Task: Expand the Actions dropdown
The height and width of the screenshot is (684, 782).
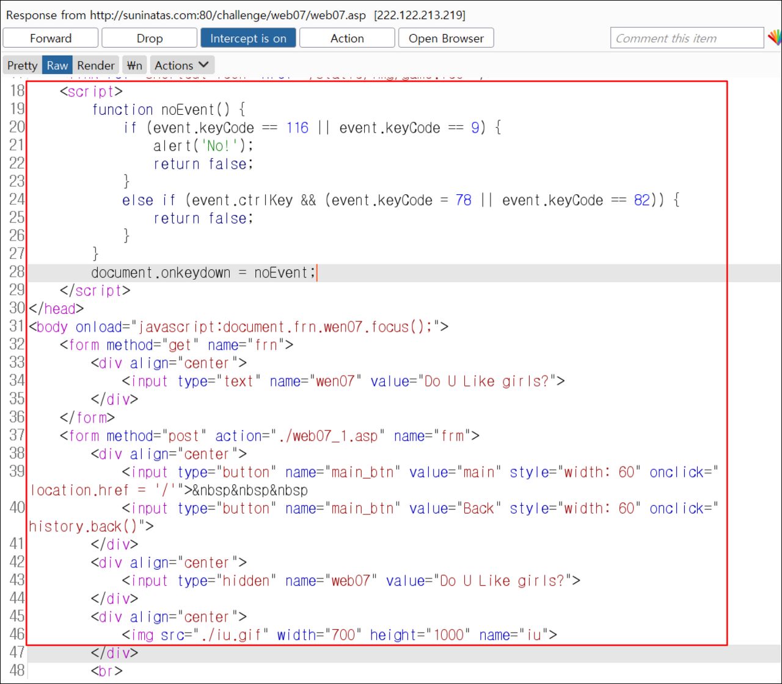Action: click(x=181, y=65)
